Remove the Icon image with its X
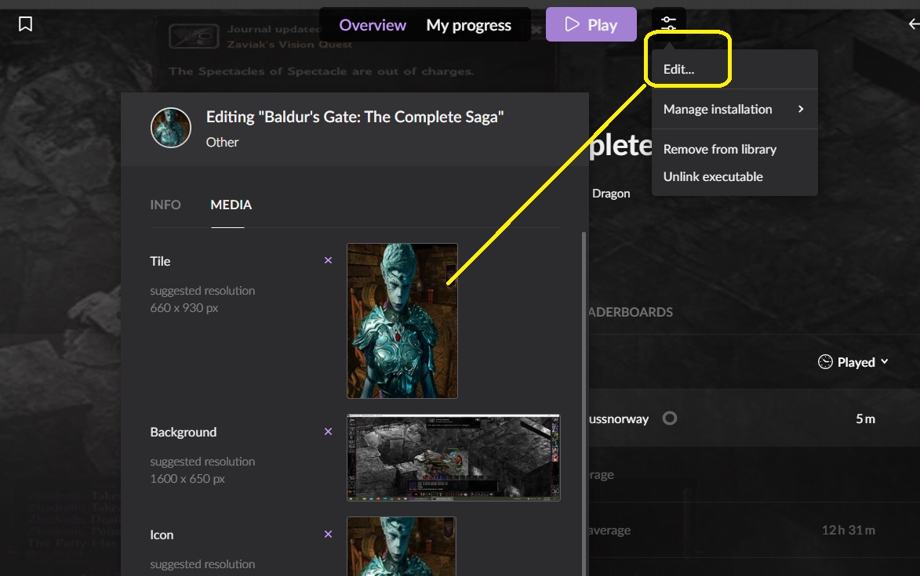920x576 pixels. [328, 534]
